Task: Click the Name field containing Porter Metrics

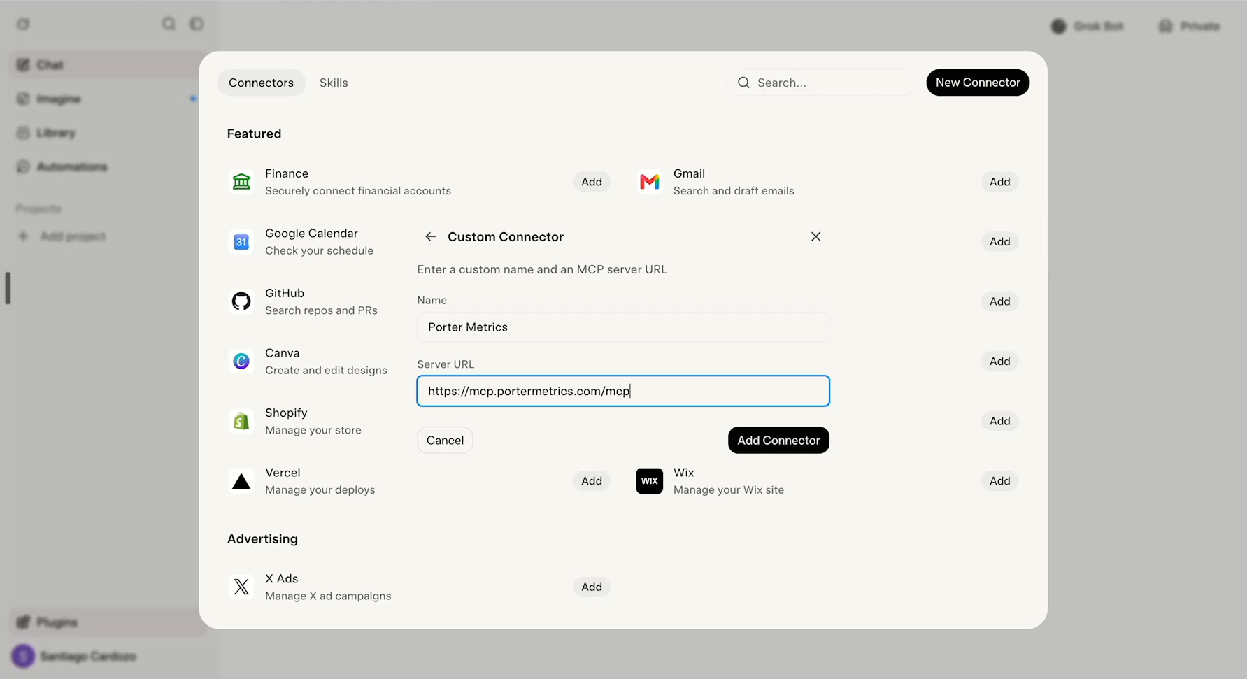Action: tap(623, 327)
